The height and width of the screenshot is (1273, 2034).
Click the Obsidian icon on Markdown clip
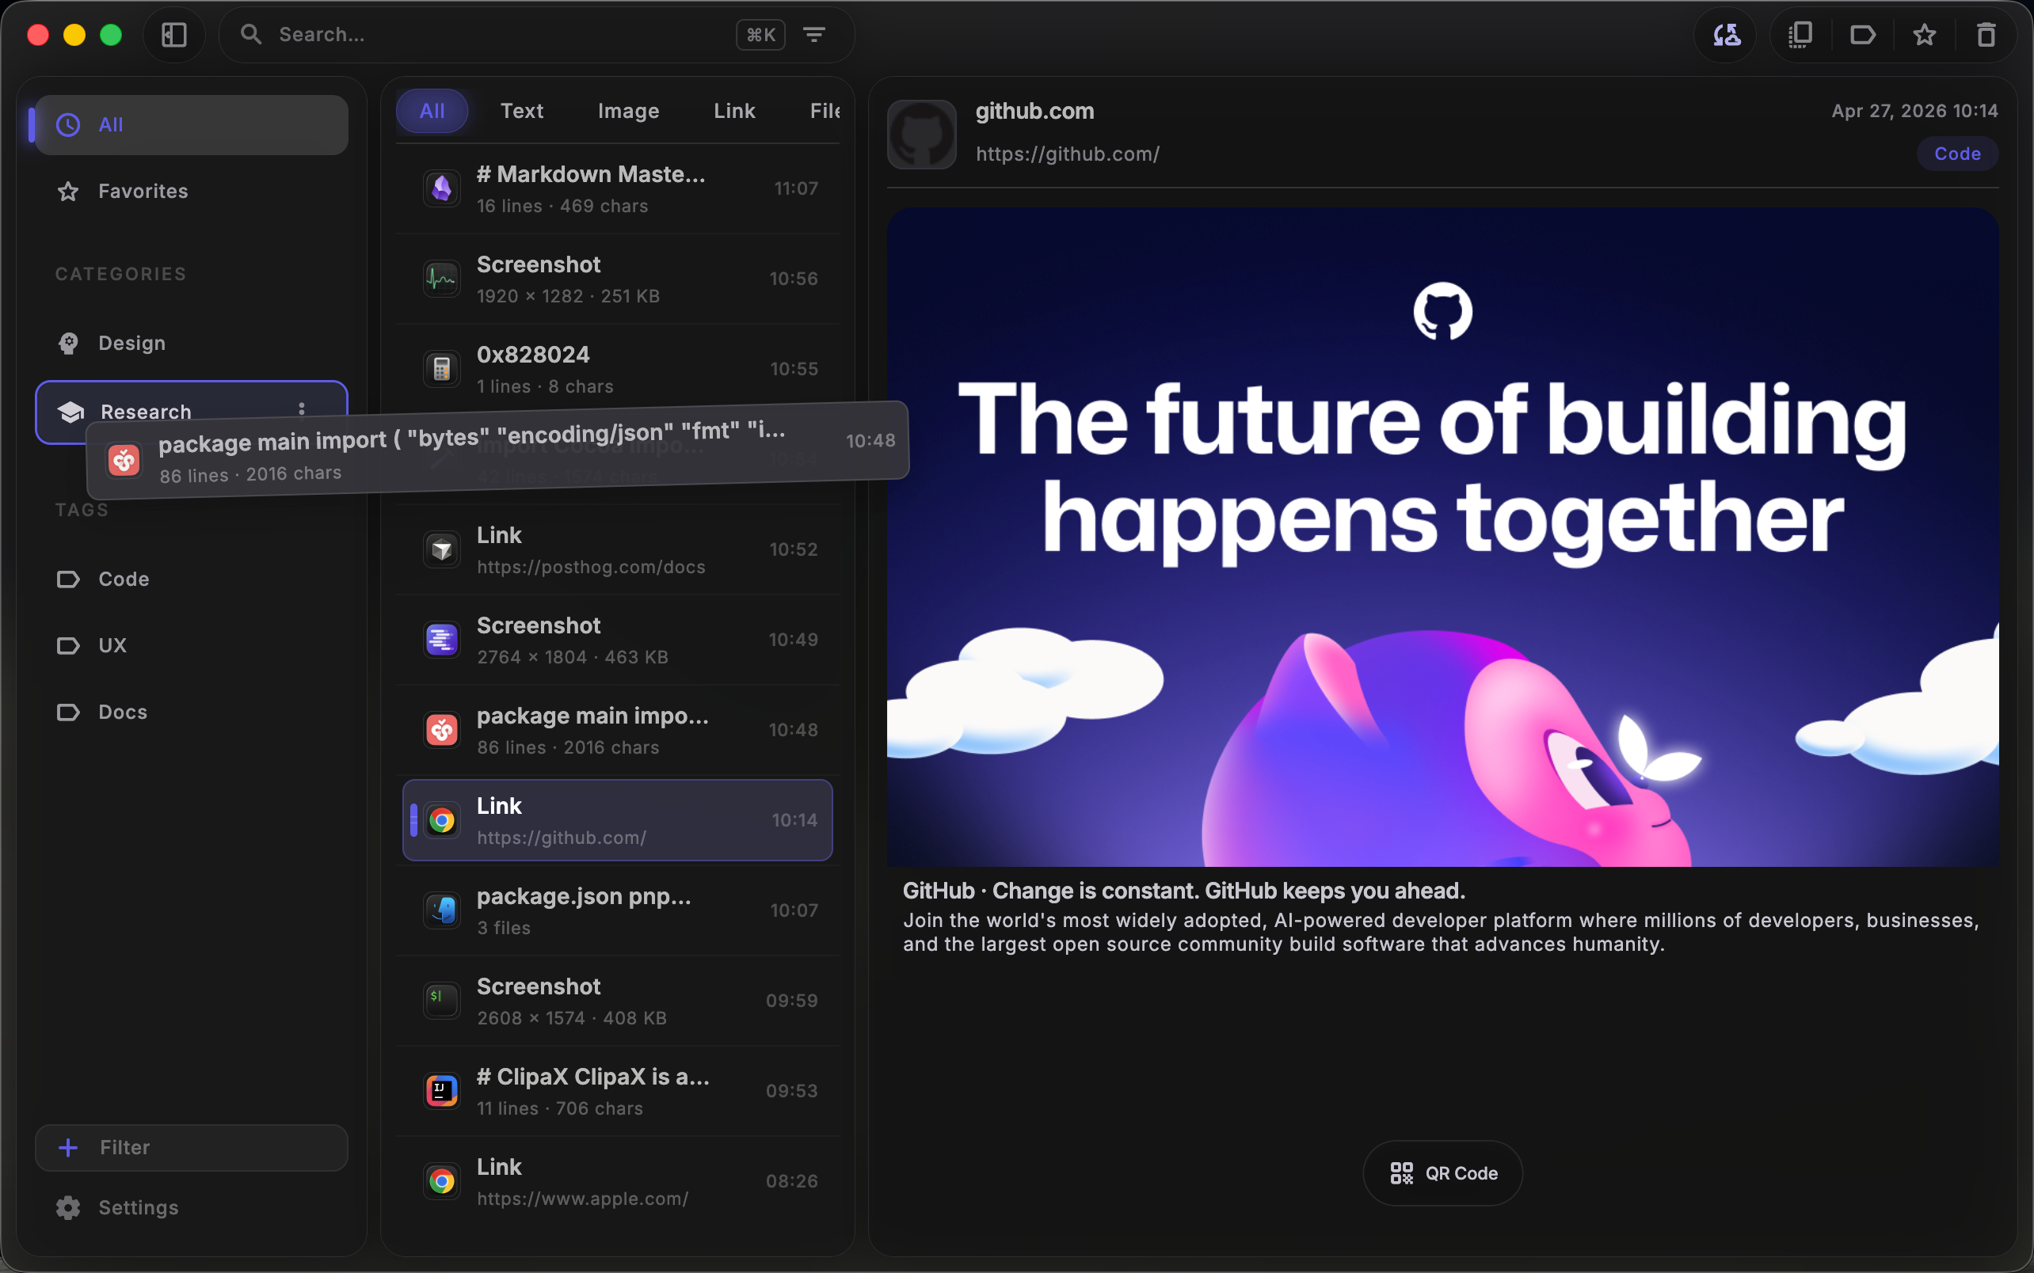[441, 188]
